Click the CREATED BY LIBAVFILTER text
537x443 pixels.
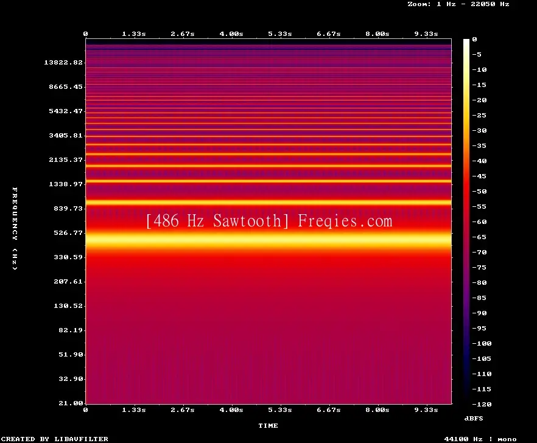tap(54, 439)
